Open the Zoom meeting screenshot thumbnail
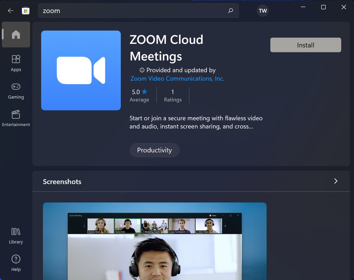Image resolution: width=354 pixels, height=280 pixels. click(x=155, y=241)
